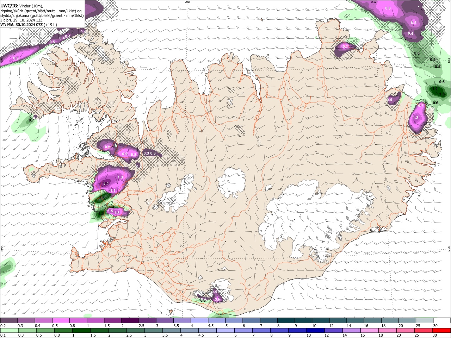Click the '20W' longitude label at the top
This screenshot has width=451, height=338.
tap(187, 2)
